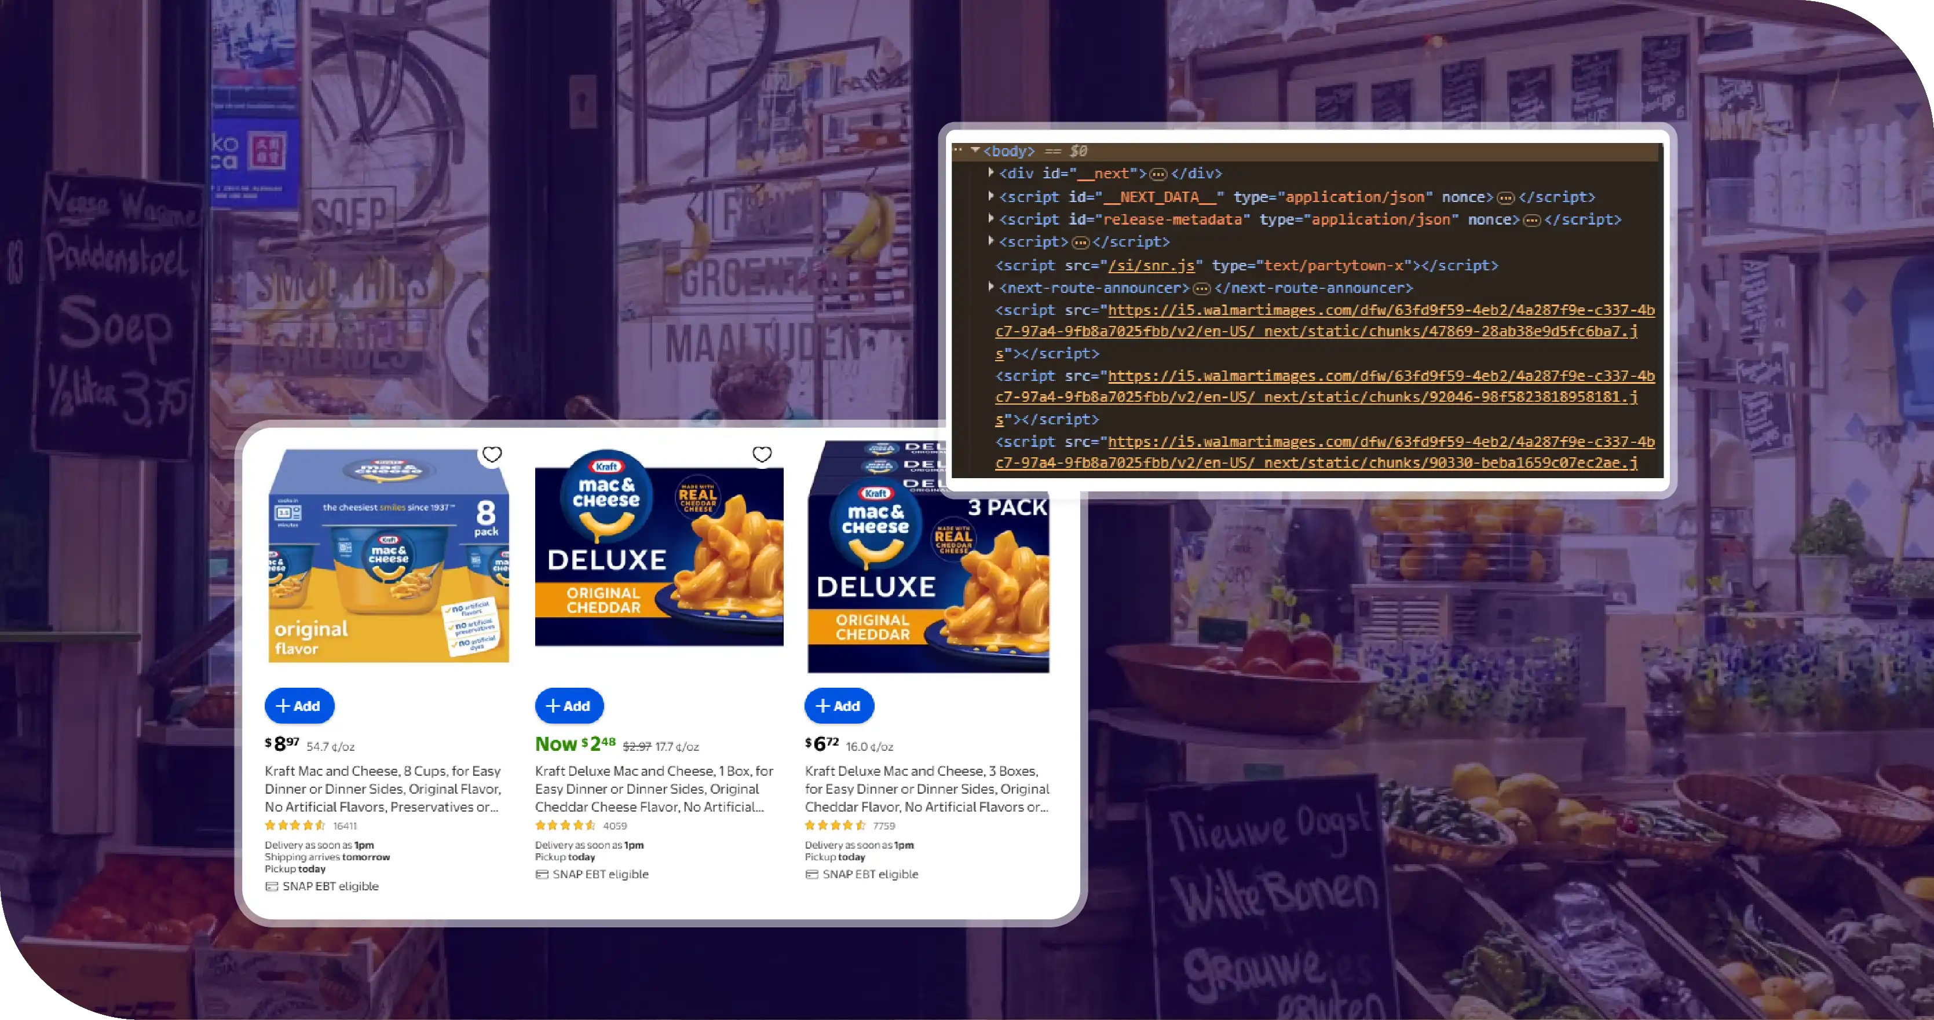The width and height of the screenshot is (1934, 1020).
Task: Click SNAP EBT eligible under Deluxe 1 Box
Action: 591,874
